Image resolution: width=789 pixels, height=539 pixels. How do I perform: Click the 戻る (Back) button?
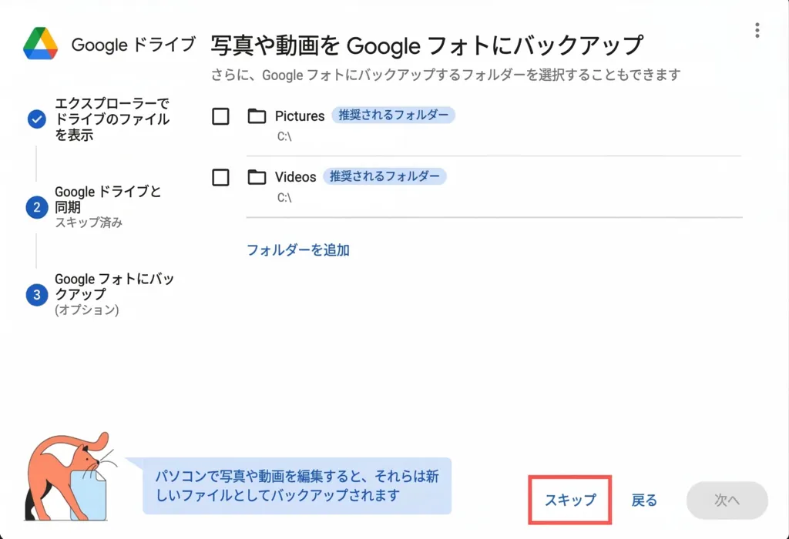pyautogui.click(x=644, y=500)
